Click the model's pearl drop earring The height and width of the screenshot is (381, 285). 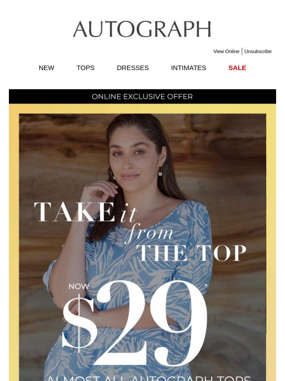[160, 174]
